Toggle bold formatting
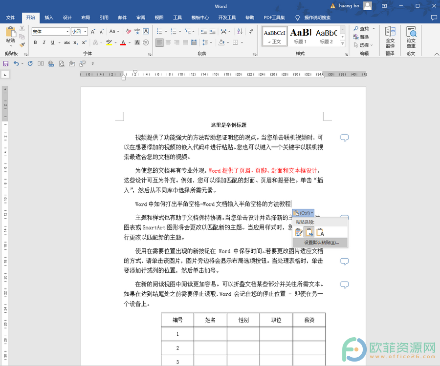 35,42
